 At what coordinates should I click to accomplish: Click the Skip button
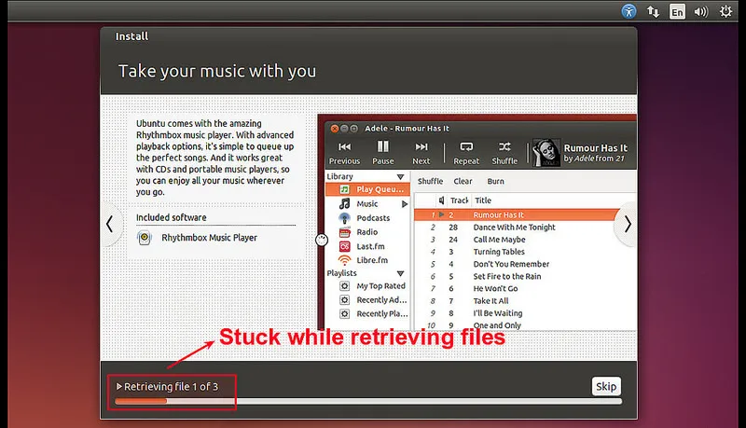(x=605, y=387)
